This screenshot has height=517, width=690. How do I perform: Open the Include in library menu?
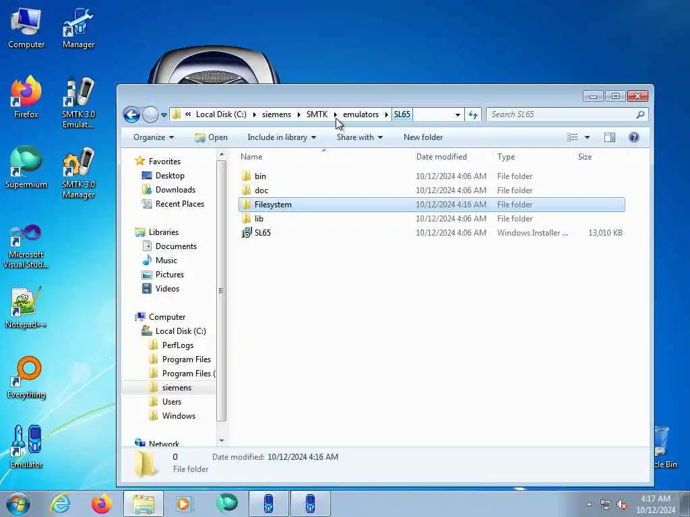282,137
